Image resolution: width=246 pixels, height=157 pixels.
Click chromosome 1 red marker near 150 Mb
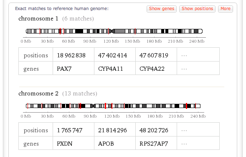(x=135, y=31)
